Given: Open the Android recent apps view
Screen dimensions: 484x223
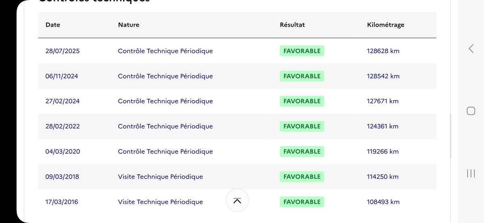Looking at the screenshot, I should pos(471,173).
